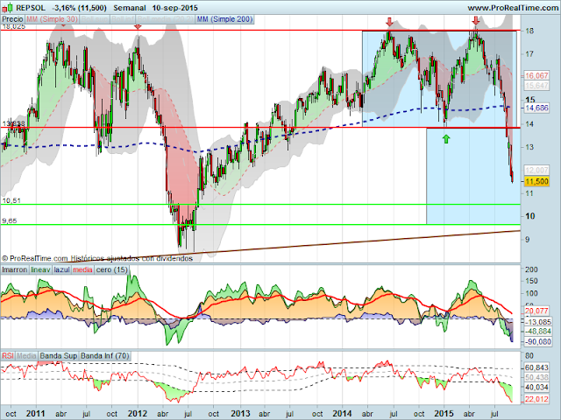Click the 16,067 price label on axis

536,75
